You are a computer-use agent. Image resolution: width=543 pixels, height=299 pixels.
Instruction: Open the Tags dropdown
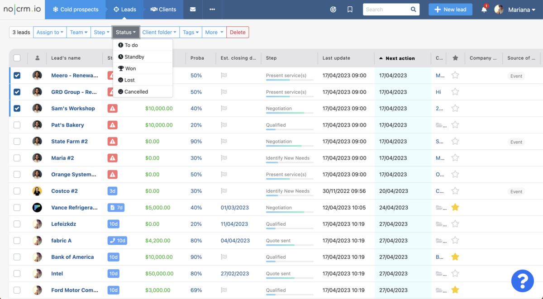pyautogui.click(x=191, y=32)
